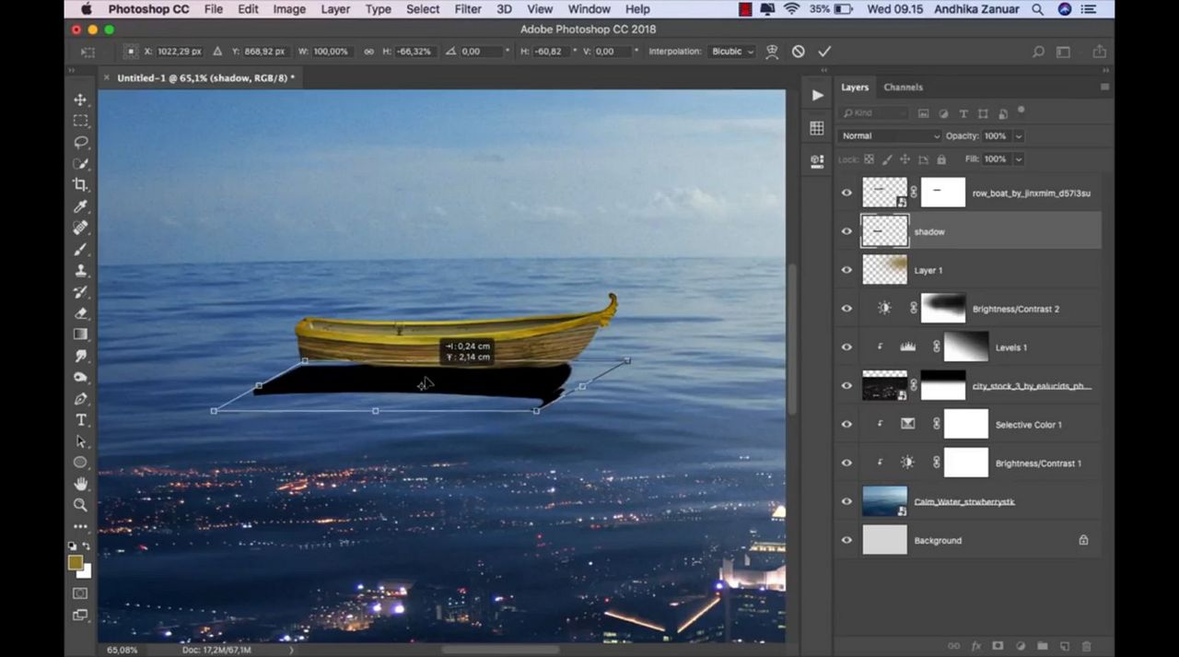Select the Crop tool
Image resolution: width=1179 pixels, height=657 pixels.
[x=81, y=184]
